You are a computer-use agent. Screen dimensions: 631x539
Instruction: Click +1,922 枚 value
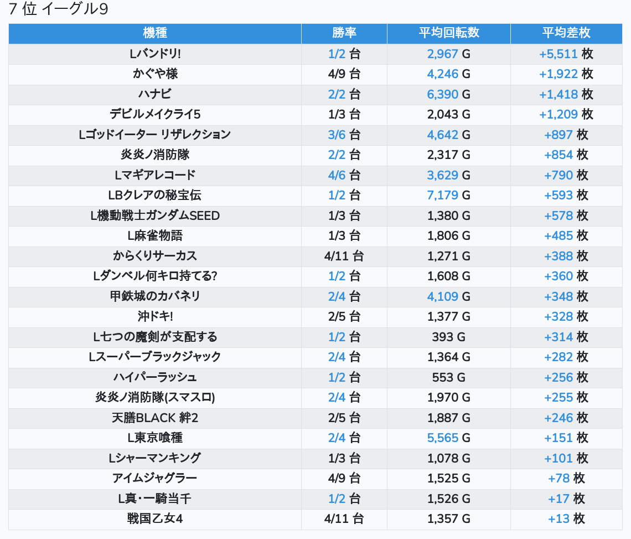[x=566, y=74]
